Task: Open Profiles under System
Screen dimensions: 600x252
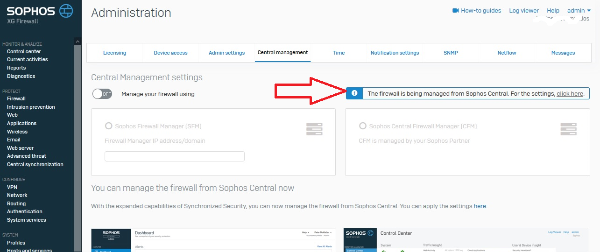Action: pyautogui.click(x=16, y=243)
